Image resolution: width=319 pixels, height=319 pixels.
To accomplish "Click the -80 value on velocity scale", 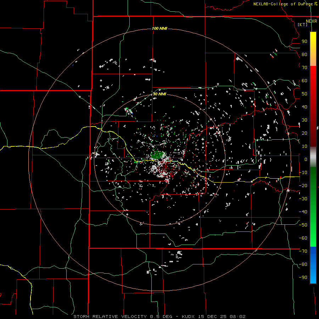I will click(x=303, y=264).
